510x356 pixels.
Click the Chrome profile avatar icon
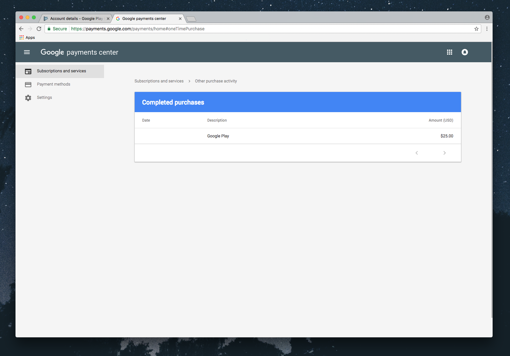[x=487, y=17]
